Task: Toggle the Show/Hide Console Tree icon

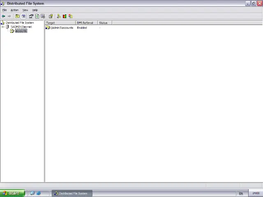Action: [x=23, y=16]
